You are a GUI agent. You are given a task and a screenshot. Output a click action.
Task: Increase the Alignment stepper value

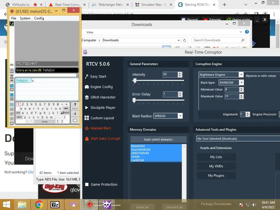tap(248, 113)
